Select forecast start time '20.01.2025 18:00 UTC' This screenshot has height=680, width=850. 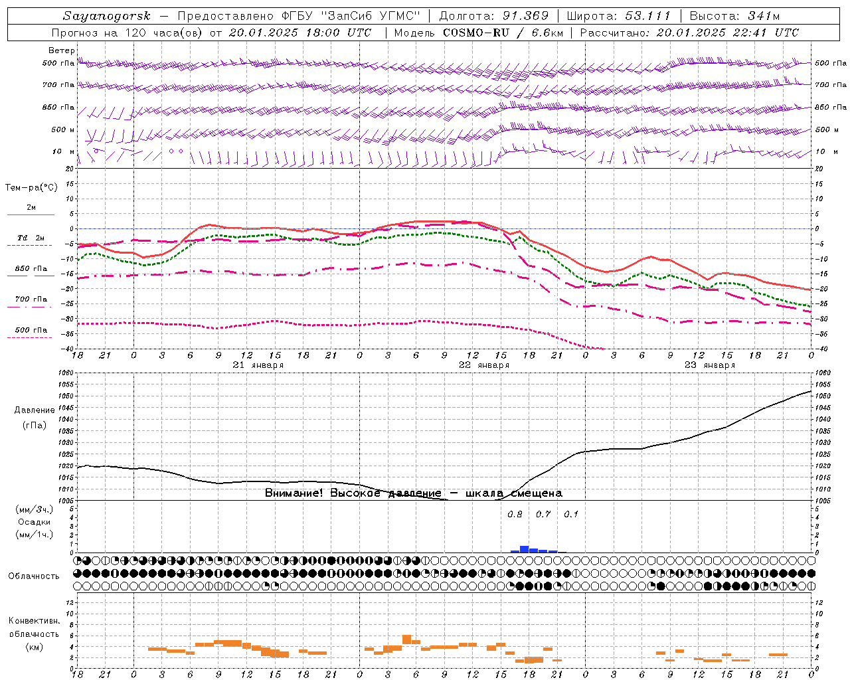pos(300,33)
